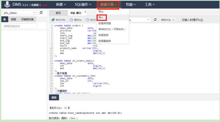Toggle 仅输入时提示SQL checkbox
This screenshot has height=122, width=220.
(x=179, y=20)
